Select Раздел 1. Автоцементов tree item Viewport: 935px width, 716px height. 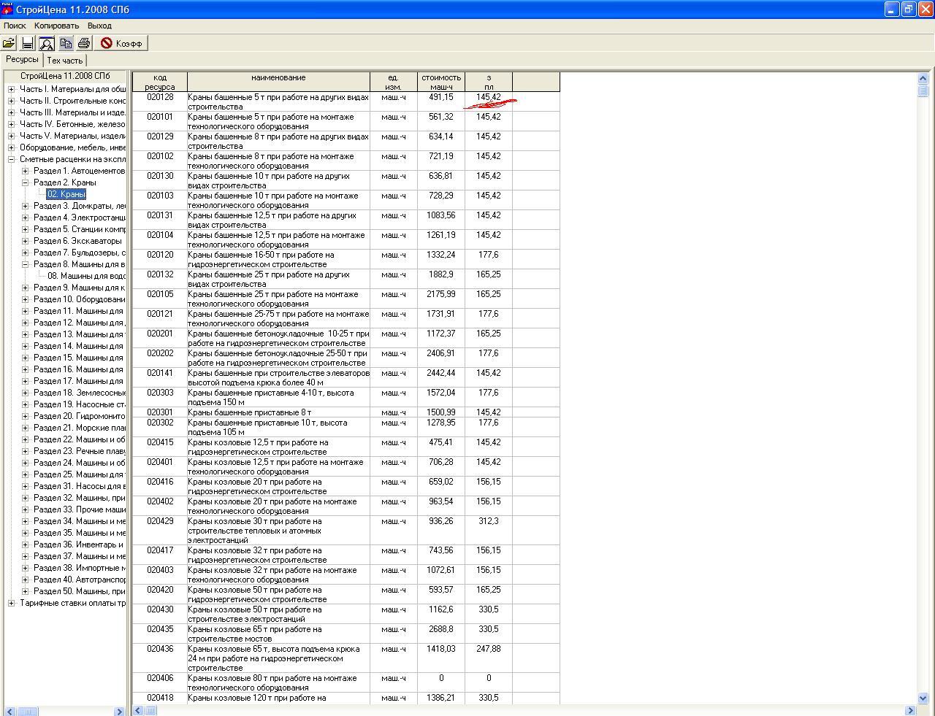[79, 171]
